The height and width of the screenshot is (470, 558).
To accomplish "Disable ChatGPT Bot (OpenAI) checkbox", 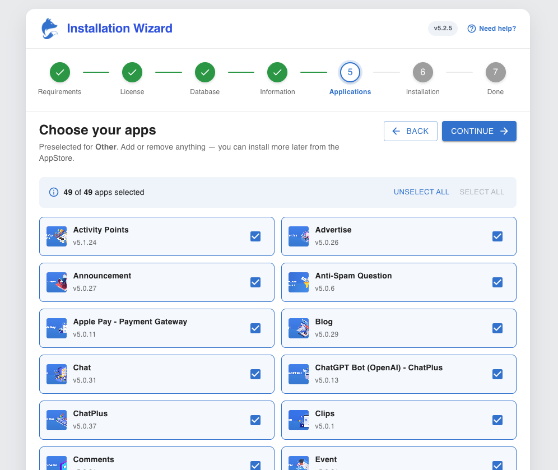I will 497,374.
